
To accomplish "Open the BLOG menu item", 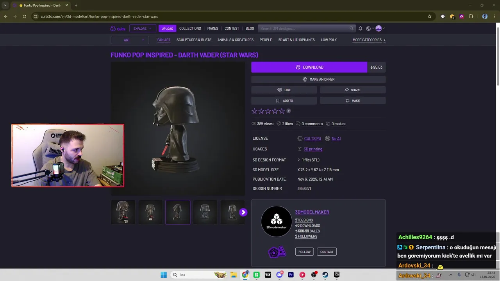I will tap(250, 28).
